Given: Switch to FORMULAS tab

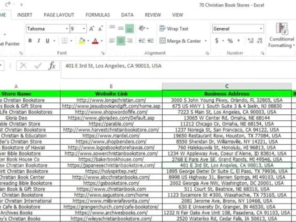Looking at the screenshot, I should [98, 15].
